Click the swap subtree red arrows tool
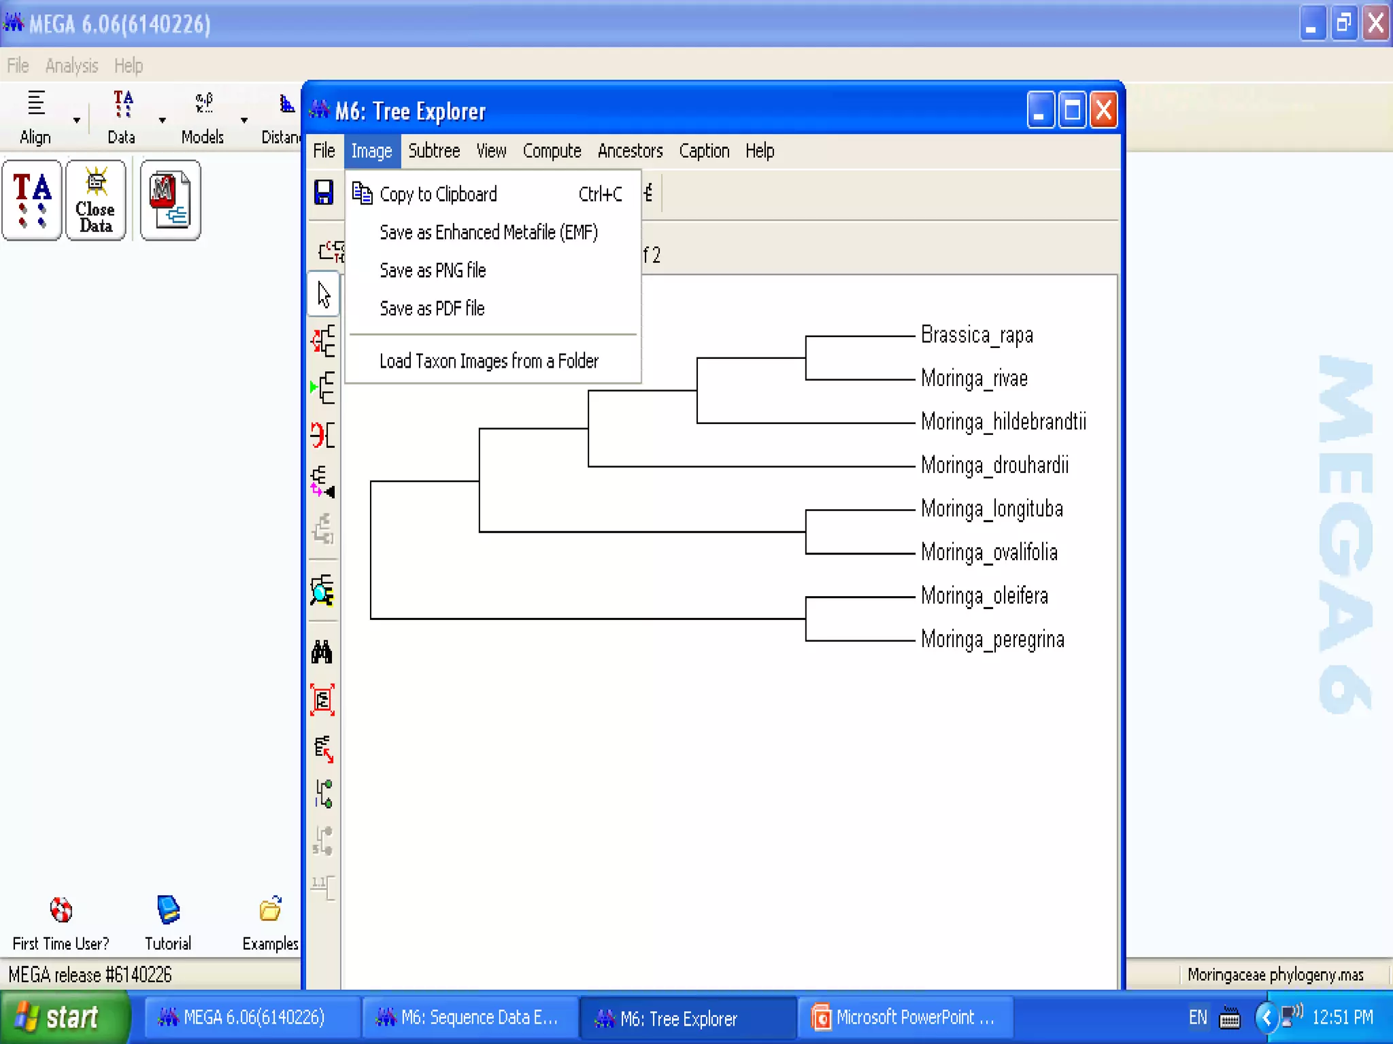The image size is (1393, 1044). (x=324, y=435)
